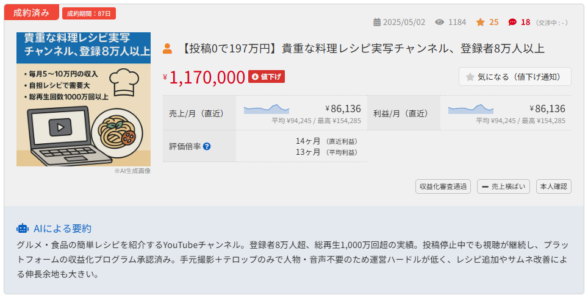588x298 pixels.
Task: Toggle the 気になる（値下げ通知） favorite button
Action: (x=515, y=77)
